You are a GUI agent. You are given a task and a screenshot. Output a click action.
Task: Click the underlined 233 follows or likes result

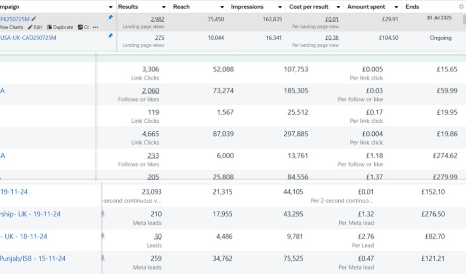coord(153,156)
